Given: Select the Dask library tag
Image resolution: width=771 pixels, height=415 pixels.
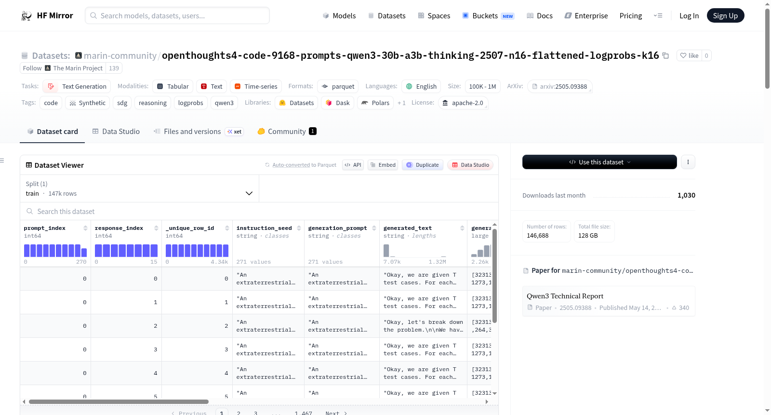Looking at the screenshot, I should [x=338, y=103].
